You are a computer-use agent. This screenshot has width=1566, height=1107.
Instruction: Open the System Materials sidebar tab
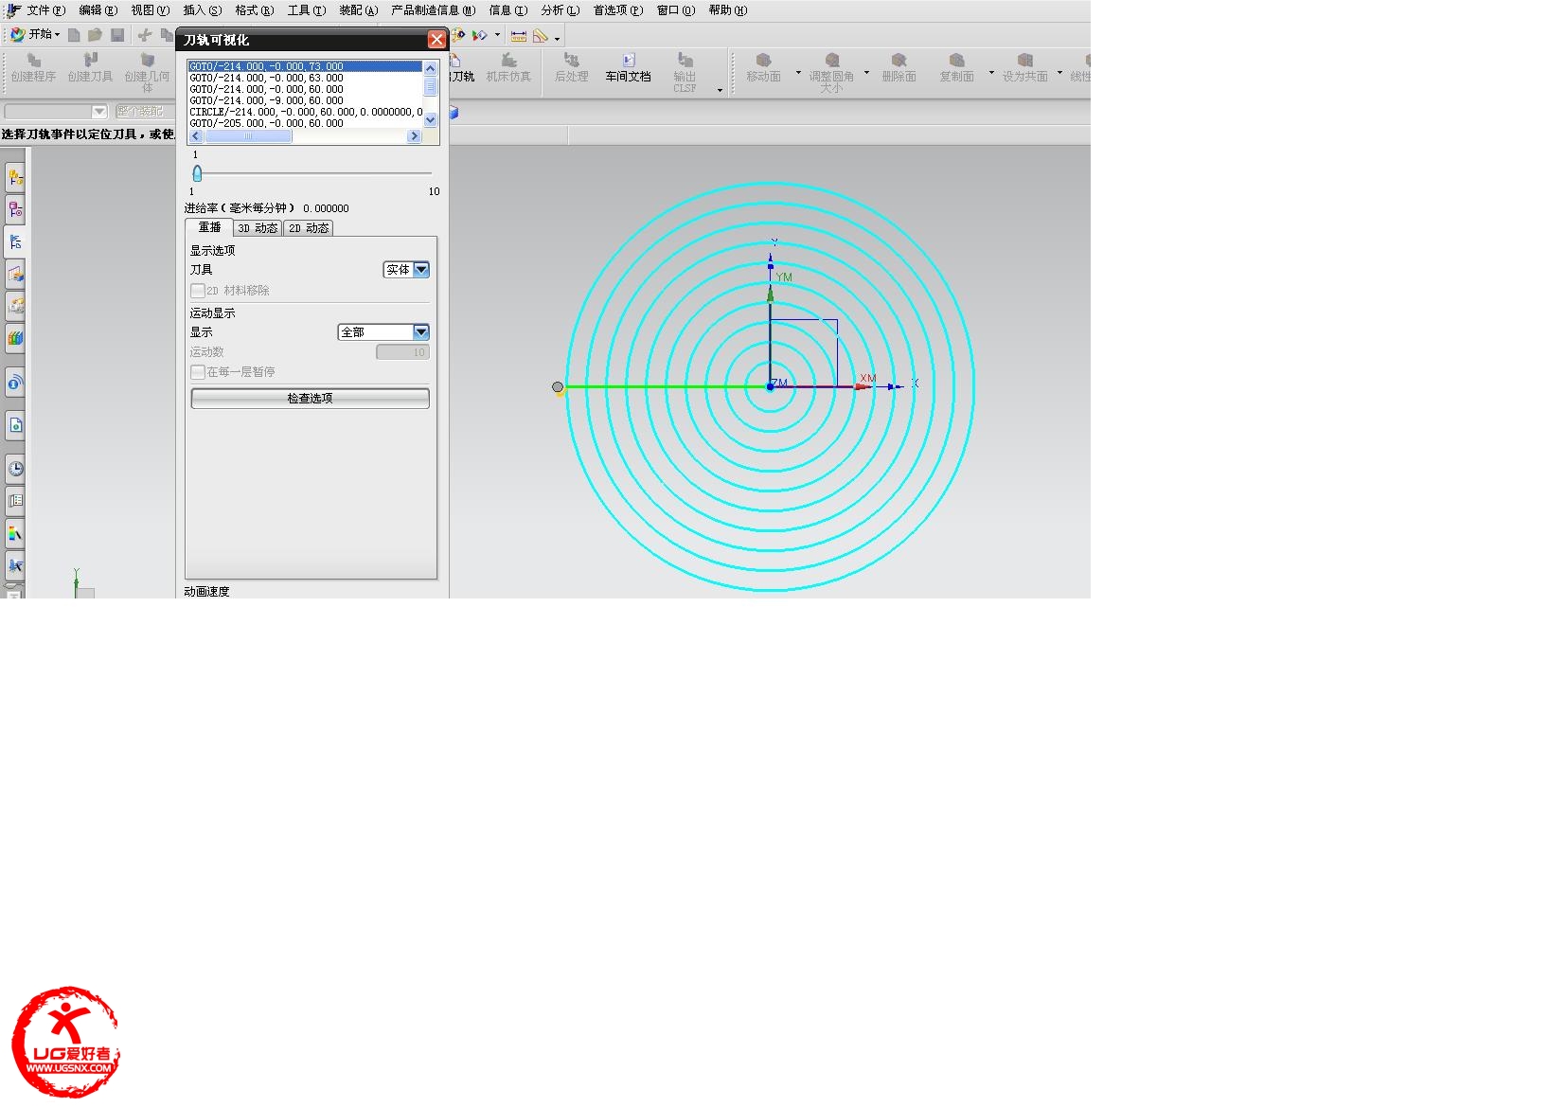tap(15, 501)
